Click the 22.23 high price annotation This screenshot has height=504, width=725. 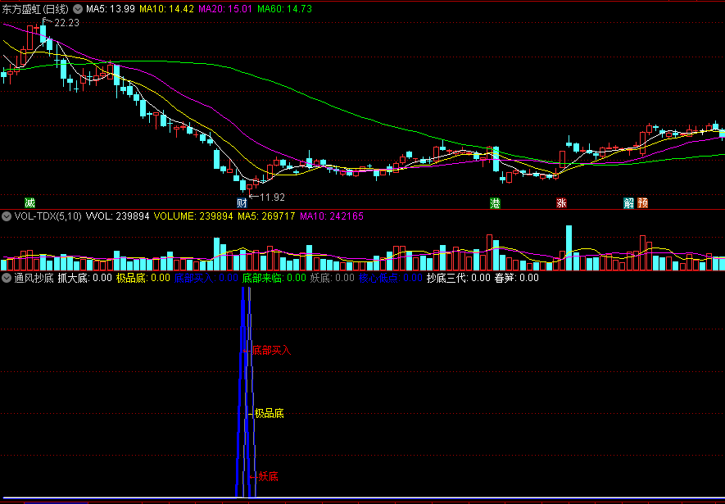66,23
